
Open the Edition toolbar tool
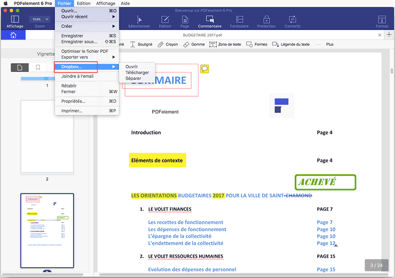coord(165,22)
